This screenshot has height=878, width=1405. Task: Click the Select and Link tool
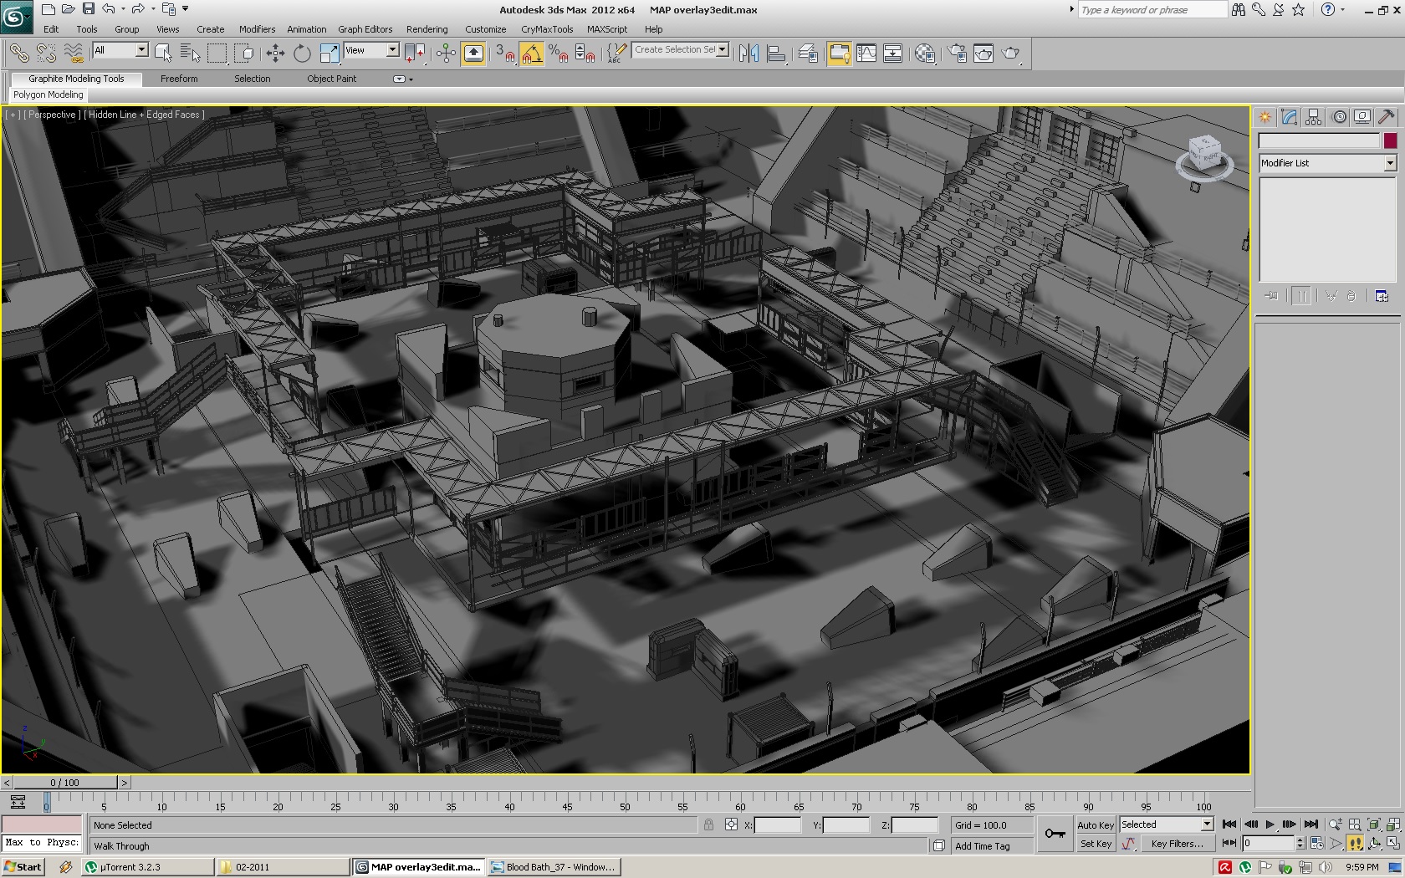click(18, 54)
